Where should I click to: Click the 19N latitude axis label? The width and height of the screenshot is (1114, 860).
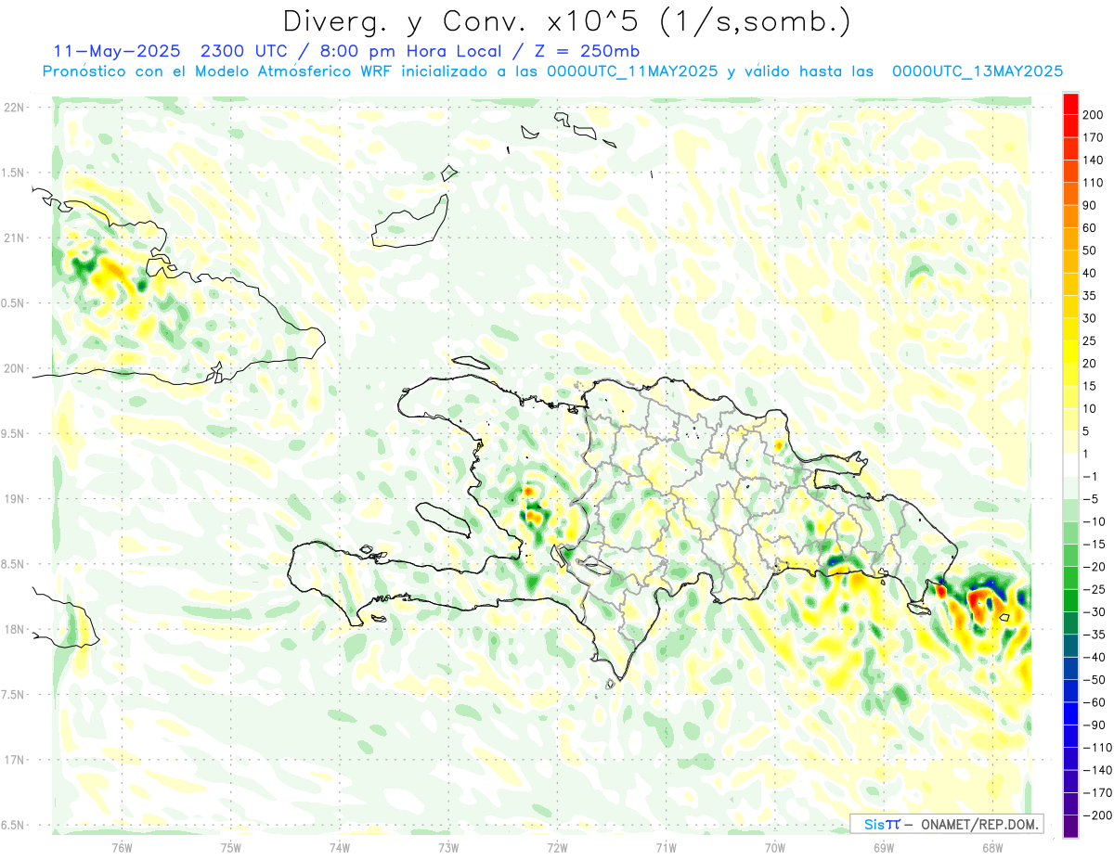[13, 499]
